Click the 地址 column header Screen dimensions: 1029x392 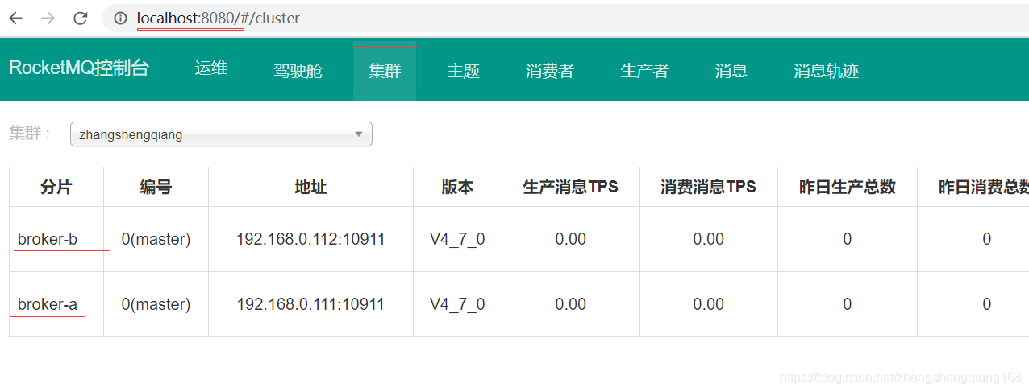click(310, 187)
